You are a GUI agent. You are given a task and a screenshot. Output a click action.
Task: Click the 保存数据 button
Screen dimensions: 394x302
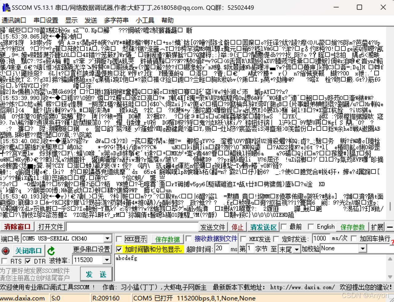click(167, 239)
